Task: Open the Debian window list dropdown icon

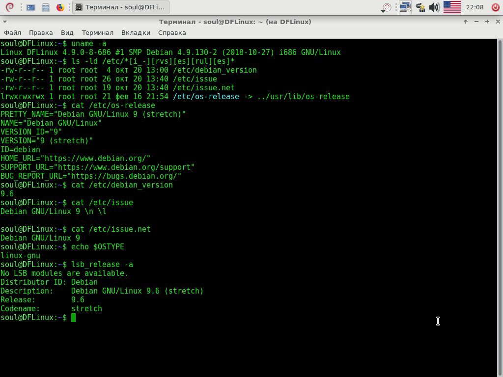Action: (x=386, y=7)
